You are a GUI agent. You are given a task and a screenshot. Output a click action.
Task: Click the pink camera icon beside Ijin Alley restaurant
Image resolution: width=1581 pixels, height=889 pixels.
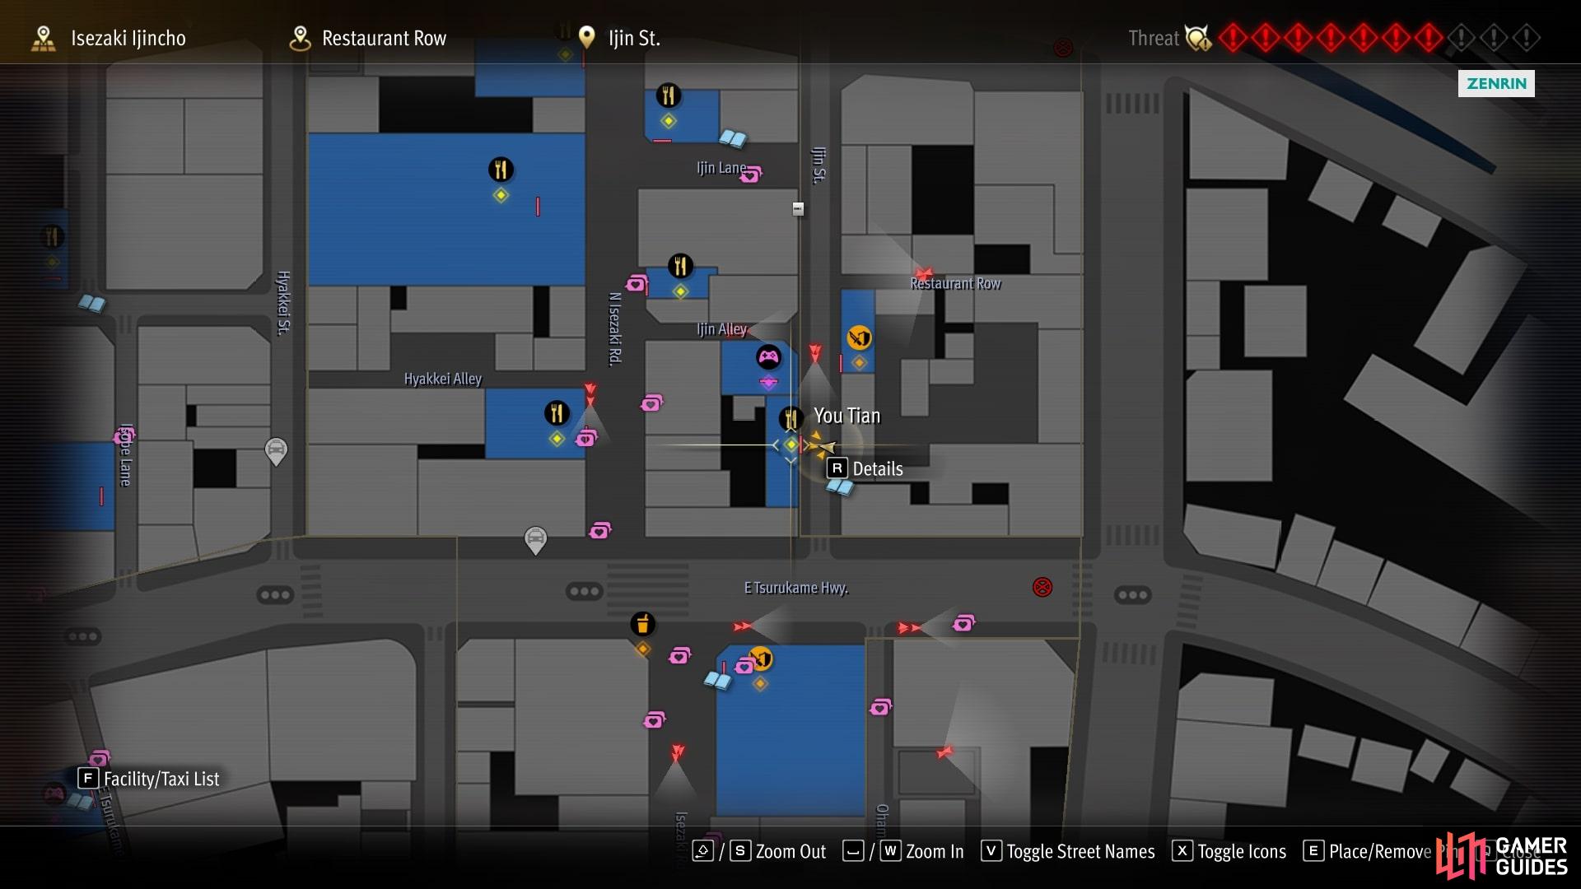click(637, 284)
